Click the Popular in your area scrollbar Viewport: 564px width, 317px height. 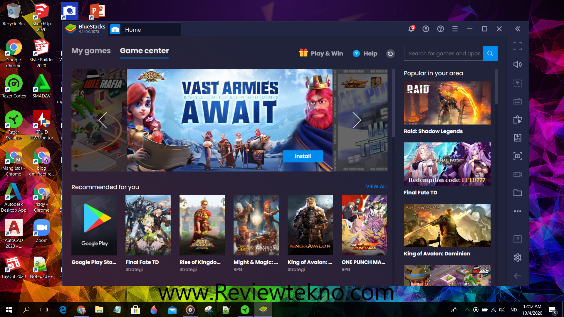pyautogui.click(x=496, y=87)
